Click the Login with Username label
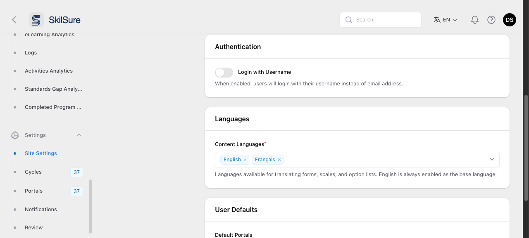Screen dimensions: 529x238 (x=264, y=72)
